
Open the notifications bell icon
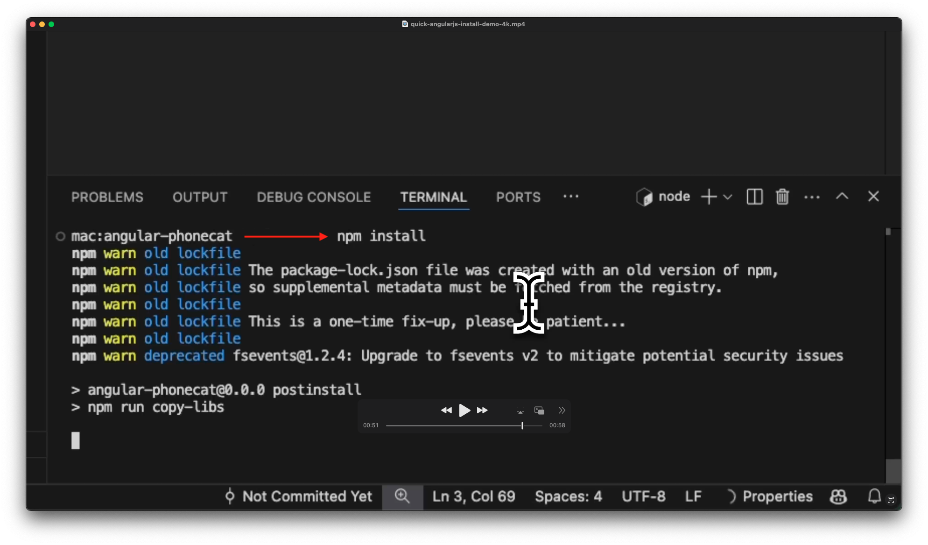point(874,496)
